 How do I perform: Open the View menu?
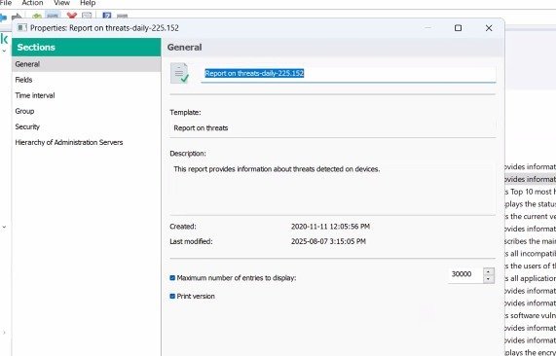[61, 3]
